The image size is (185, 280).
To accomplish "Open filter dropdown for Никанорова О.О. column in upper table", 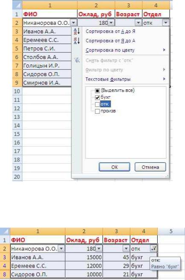I will coord(73,23).
